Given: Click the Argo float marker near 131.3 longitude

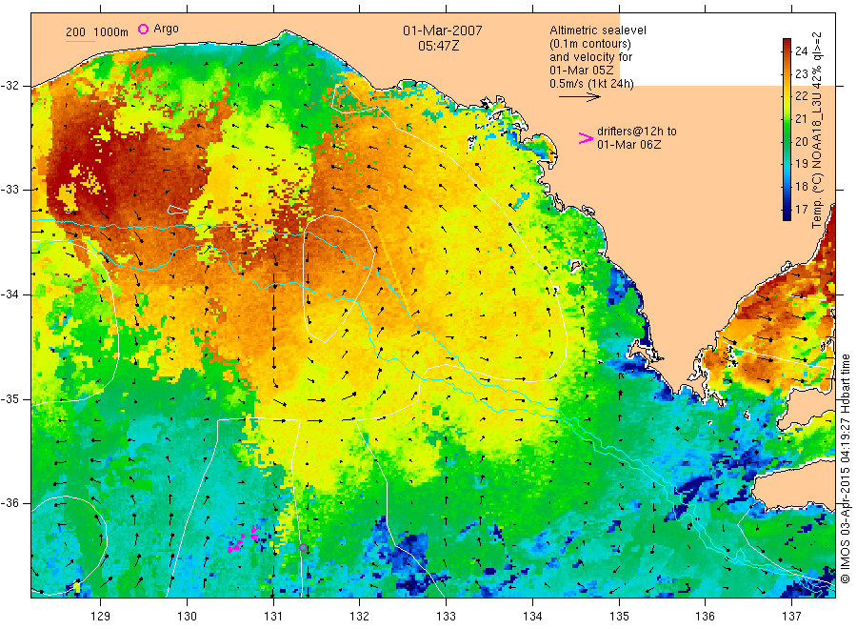Looking at the screenshot, I should click(304, 547).
